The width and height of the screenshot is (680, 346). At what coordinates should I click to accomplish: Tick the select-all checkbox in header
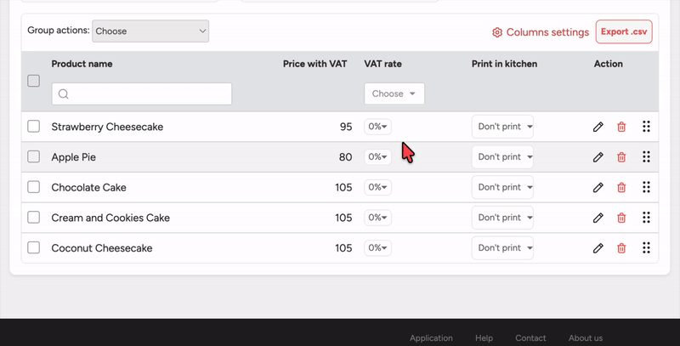coord(34,81)
